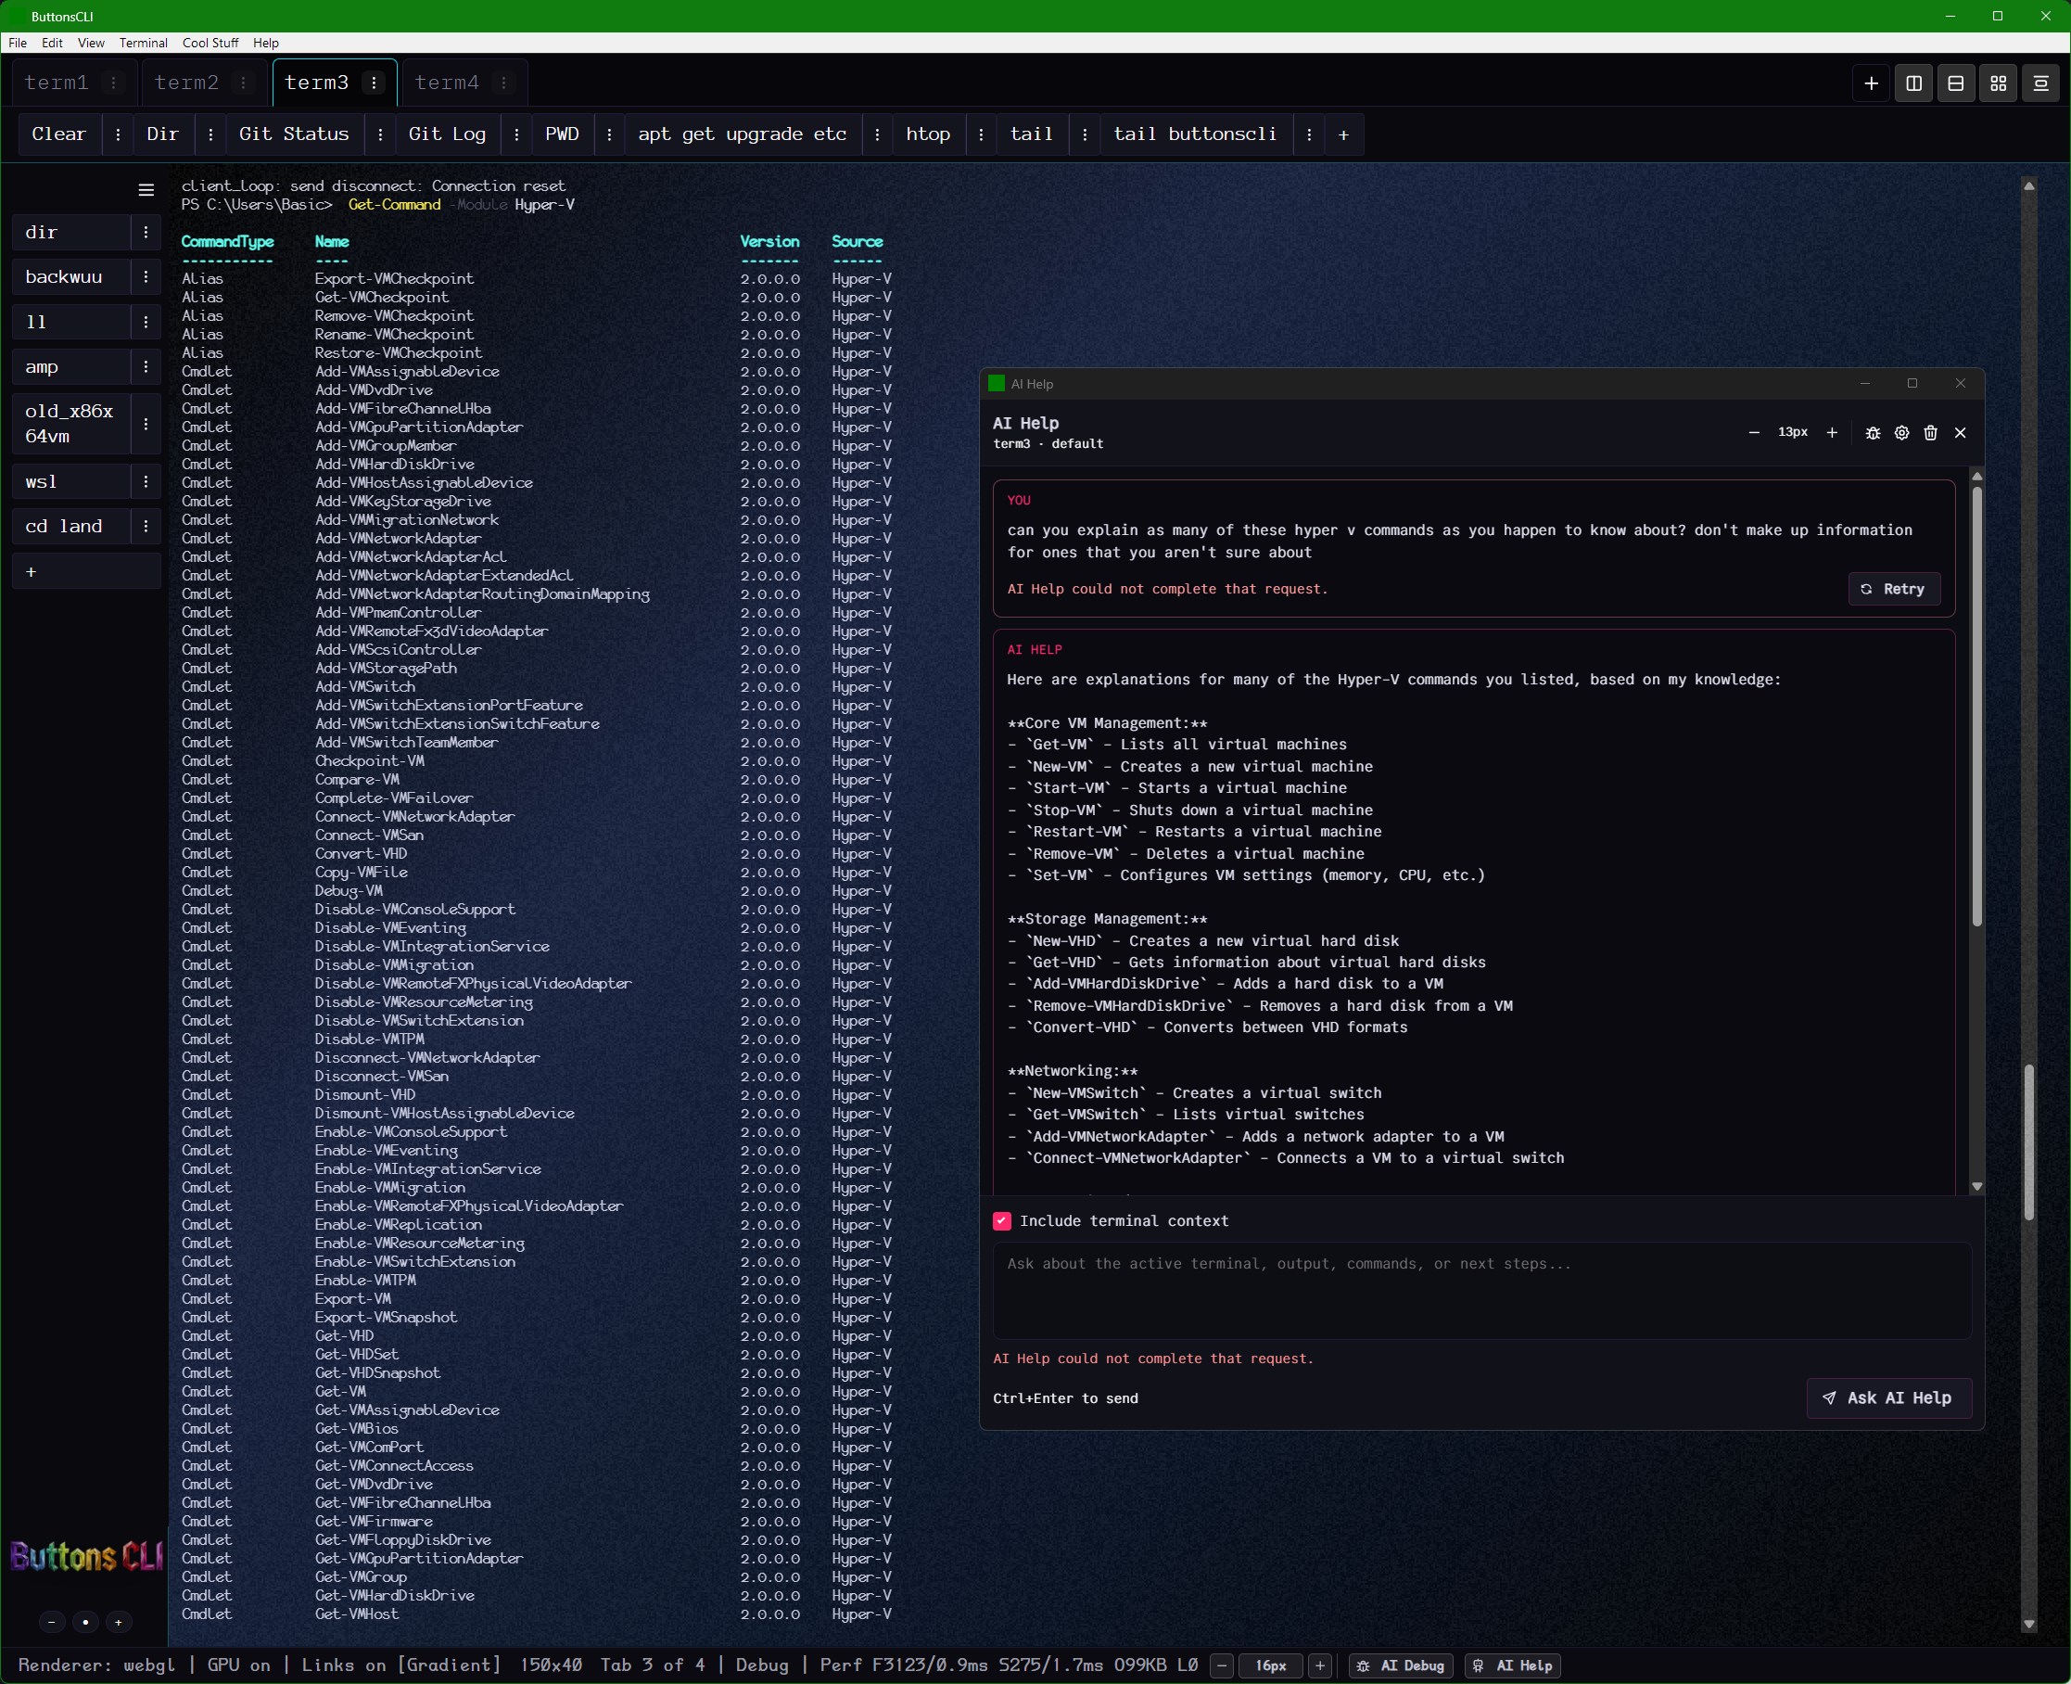Focus the AI Help prompt input field
The width and height of the screenshot is (2071, 1684).
click(x=1481, y=1291)
